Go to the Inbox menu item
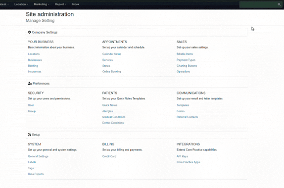Screen dimensions: 284x188 pos(76,4)
